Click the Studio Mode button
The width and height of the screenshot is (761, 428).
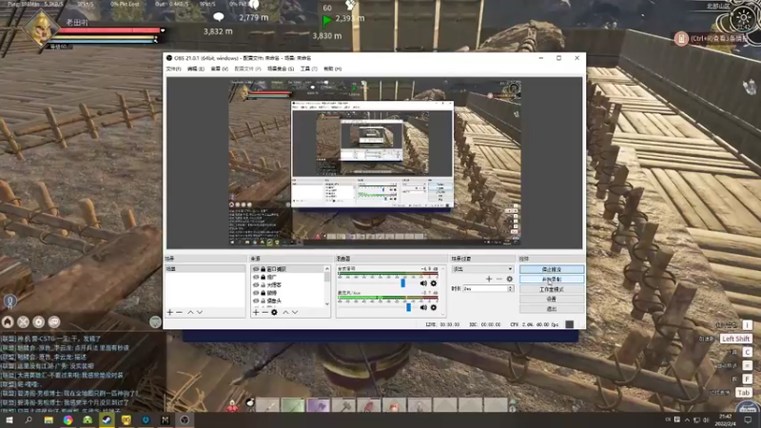click(552, 289)
